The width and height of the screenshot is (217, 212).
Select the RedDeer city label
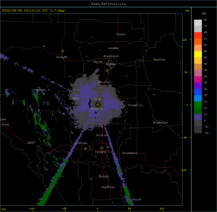pos(111,64)
